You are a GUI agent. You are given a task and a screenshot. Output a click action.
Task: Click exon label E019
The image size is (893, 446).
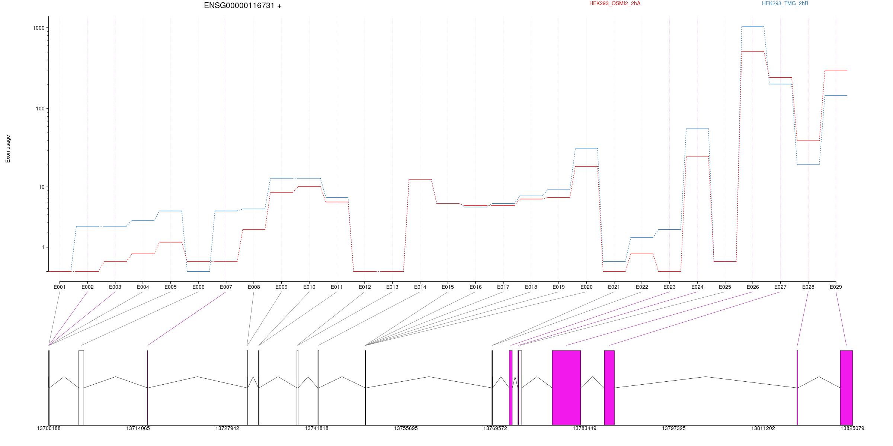pos(558,287)
